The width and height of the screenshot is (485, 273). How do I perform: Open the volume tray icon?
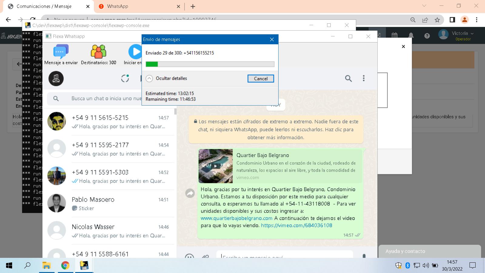point(426,266)
